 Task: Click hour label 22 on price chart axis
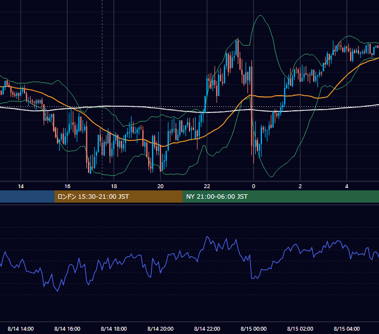207,186
